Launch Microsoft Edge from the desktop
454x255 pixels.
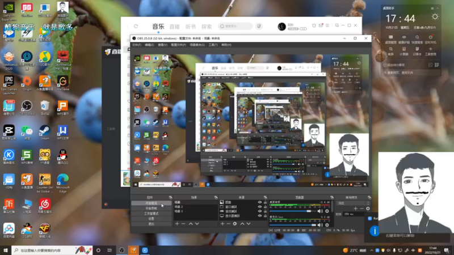pyautogui.click(x=63, y=183)
